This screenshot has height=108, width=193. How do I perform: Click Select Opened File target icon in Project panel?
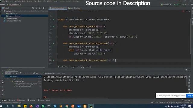pyautogui.click(x=33, y=8)
